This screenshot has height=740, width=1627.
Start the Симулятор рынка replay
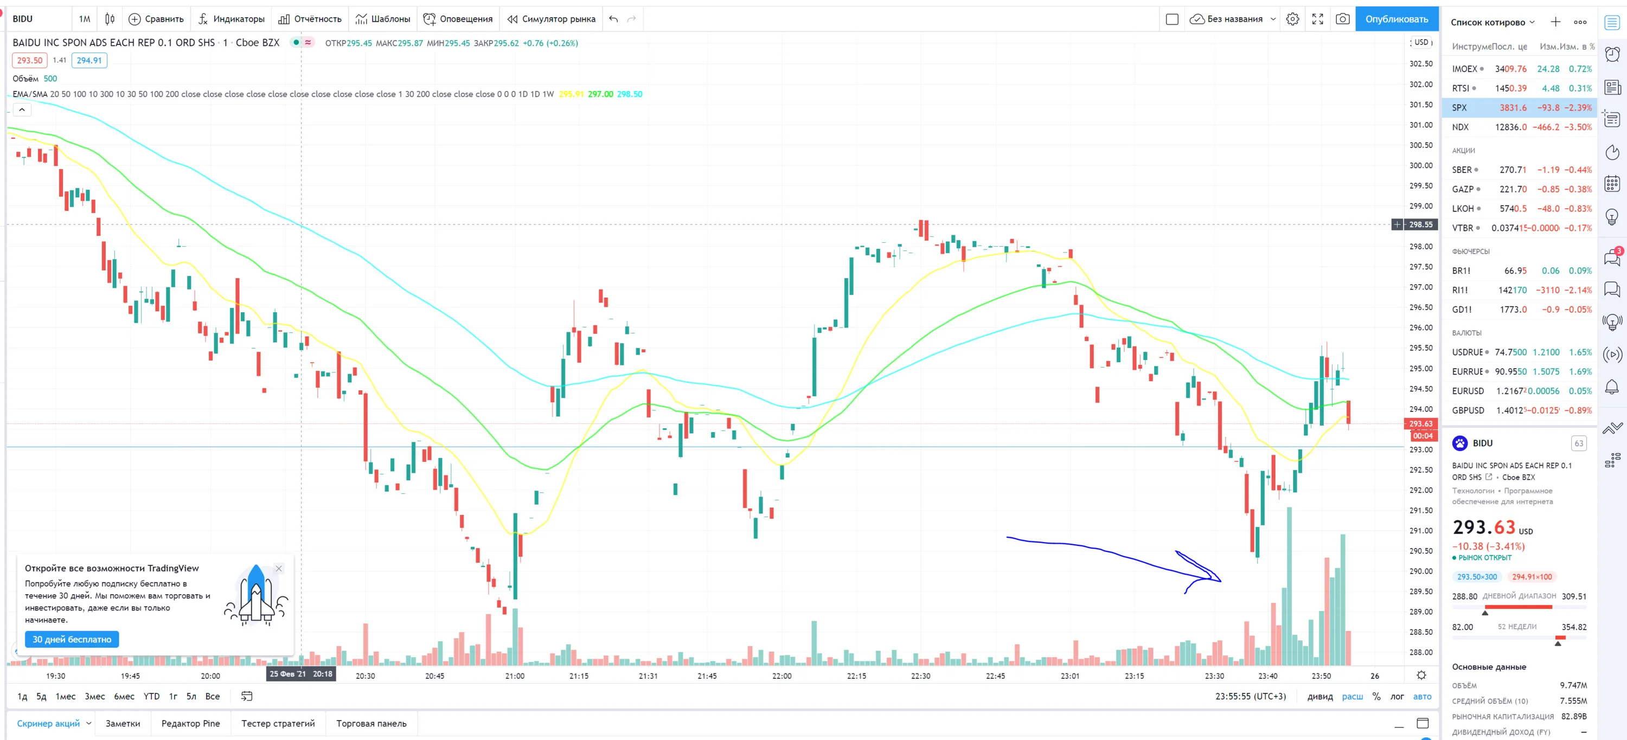(552, 19)
